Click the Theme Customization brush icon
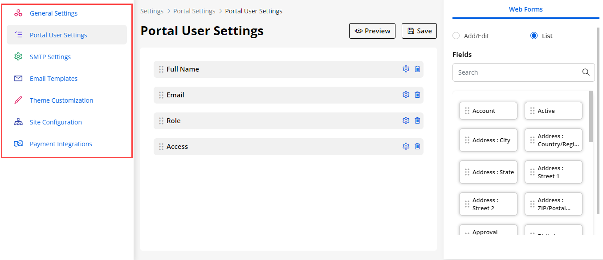 [18, 100]
